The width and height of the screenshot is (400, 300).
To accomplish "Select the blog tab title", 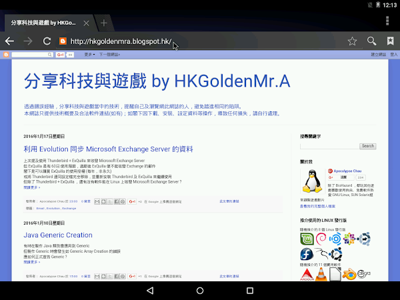I will click(x=43, y=23).
